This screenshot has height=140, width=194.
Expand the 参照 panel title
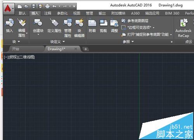point(128,42)
